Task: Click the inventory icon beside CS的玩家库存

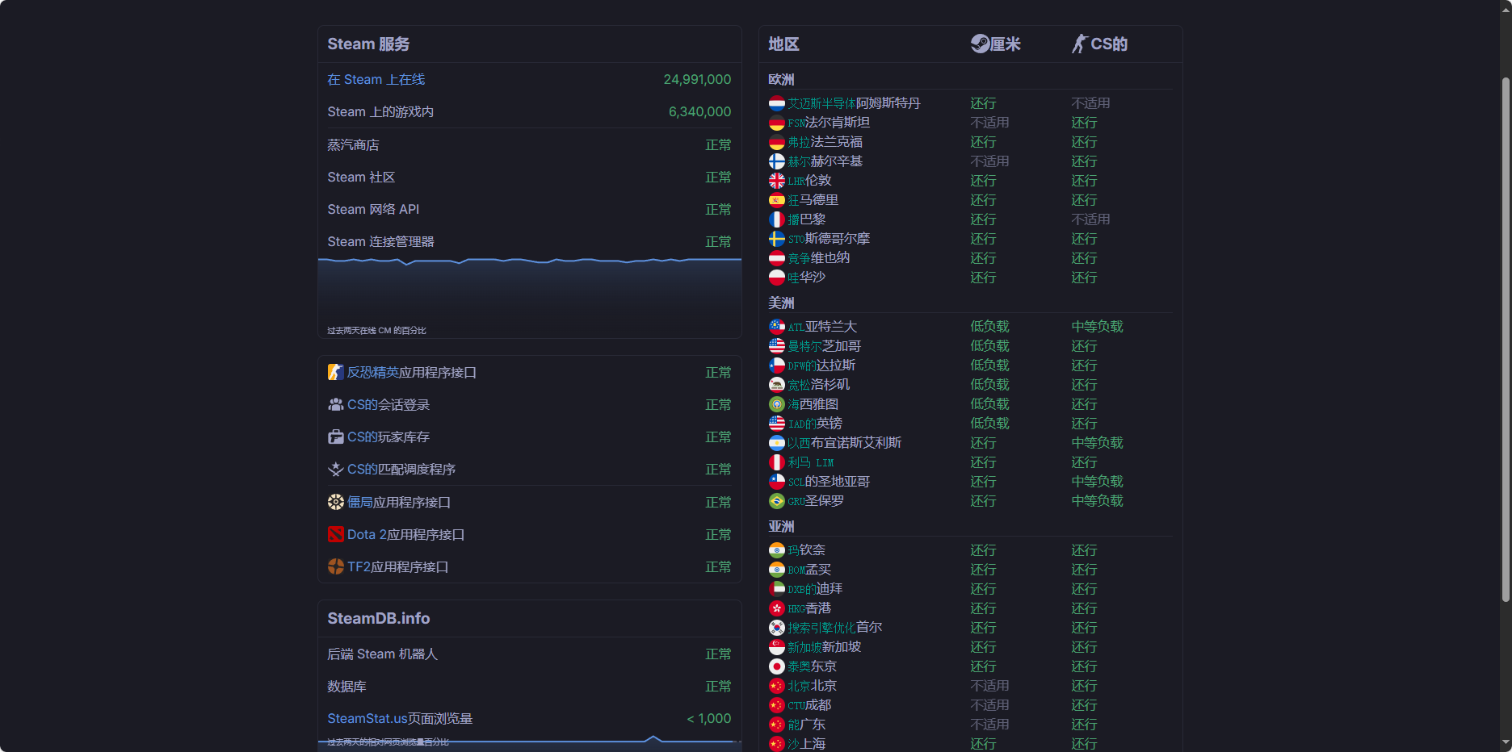Action: pyautogui.click(x=335, y=437)
